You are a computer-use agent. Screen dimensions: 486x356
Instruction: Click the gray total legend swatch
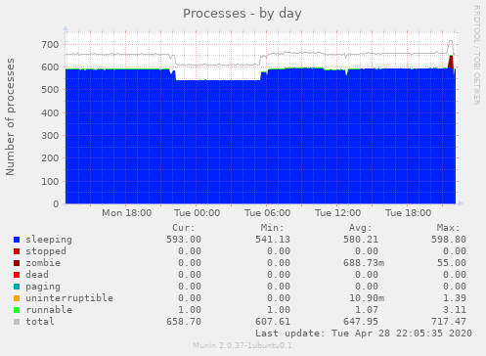pos(17,322)
